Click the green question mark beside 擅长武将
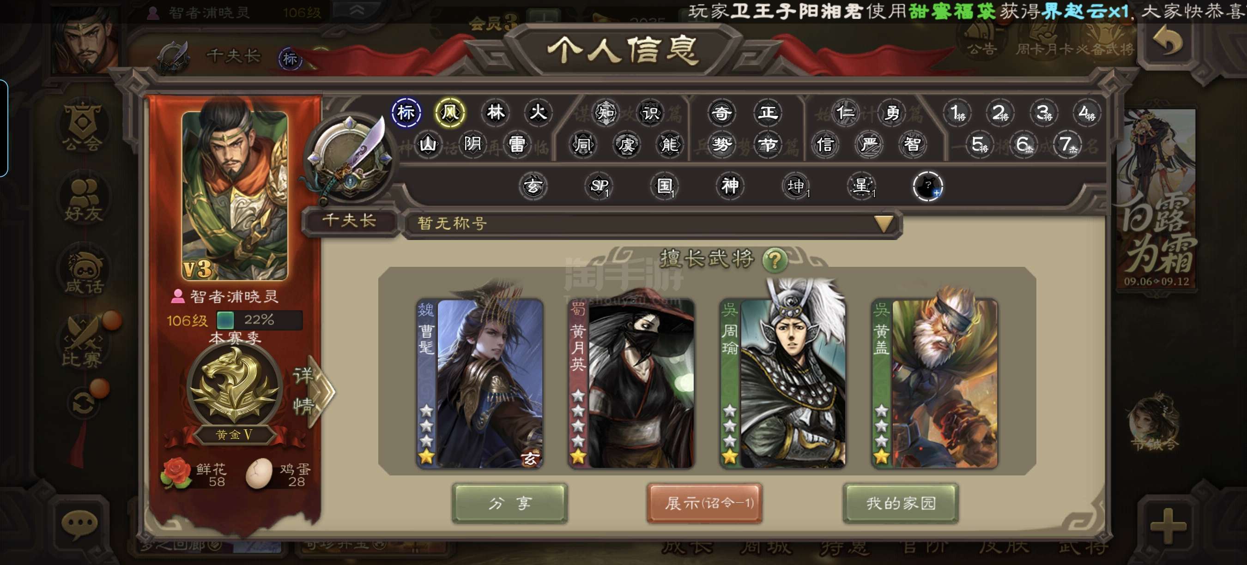 (x=775, y=261)
